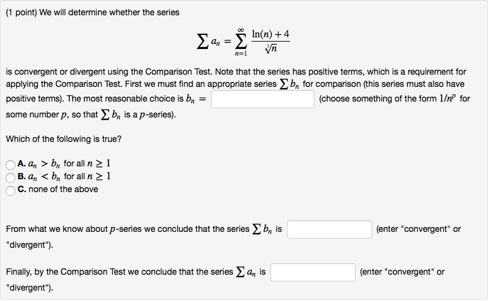Click the b_n answer input field
Viewport: 488px width, 301px height.
pyautogui.click(x=262, y=99)
